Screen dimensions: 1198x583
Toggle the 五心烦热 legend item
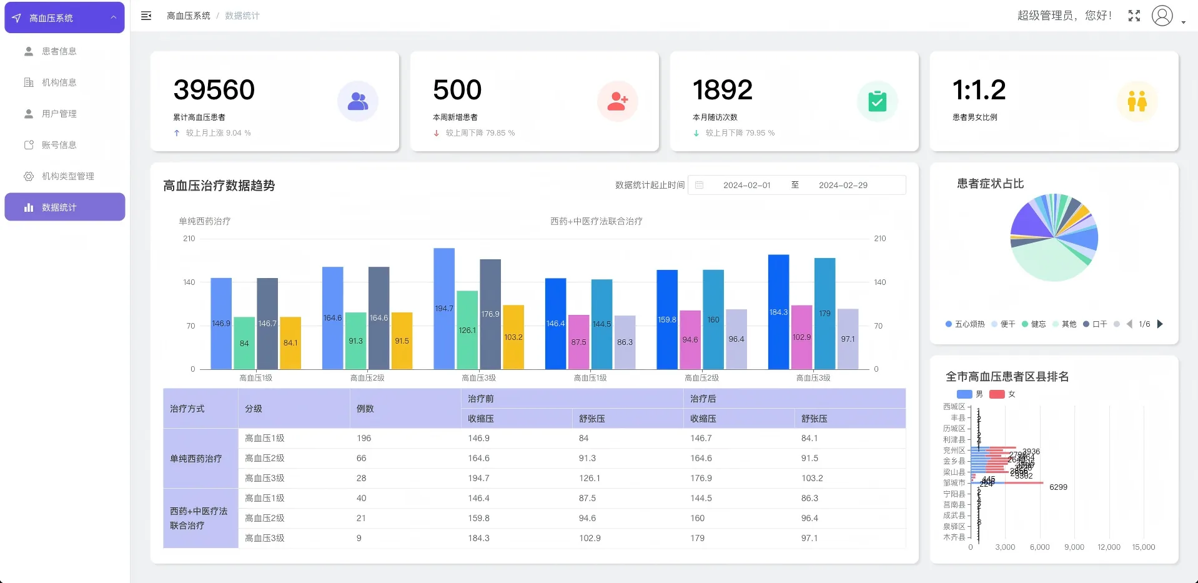(x=965, y=324)
